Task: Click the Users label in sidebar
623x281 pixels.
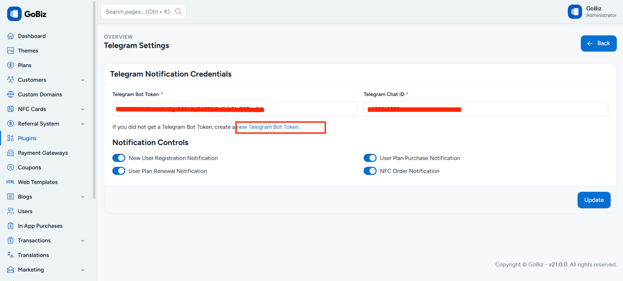Action: pyautogui.click(x=25, y=211)
